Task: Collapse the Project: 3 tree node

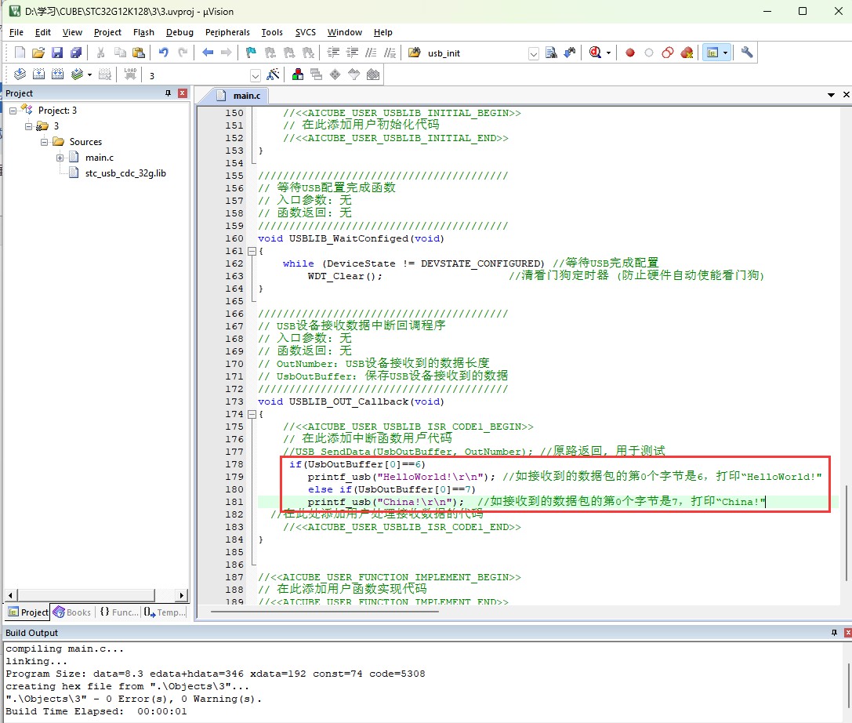Action: (x=13, y=111)
